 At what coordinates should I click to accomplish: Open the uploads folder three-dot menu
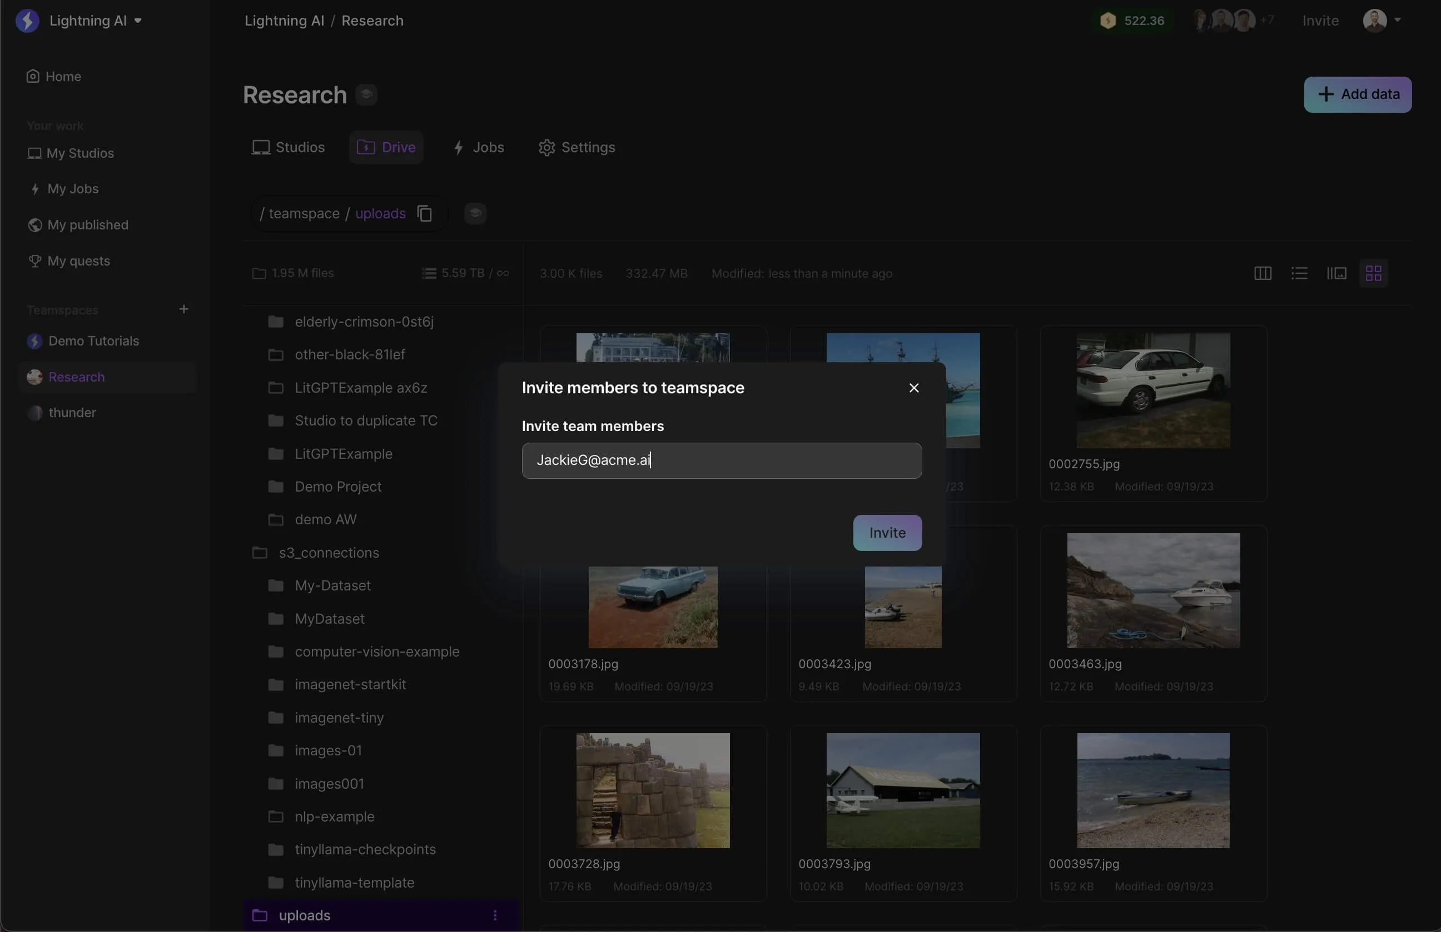click(x=495, y=915)
